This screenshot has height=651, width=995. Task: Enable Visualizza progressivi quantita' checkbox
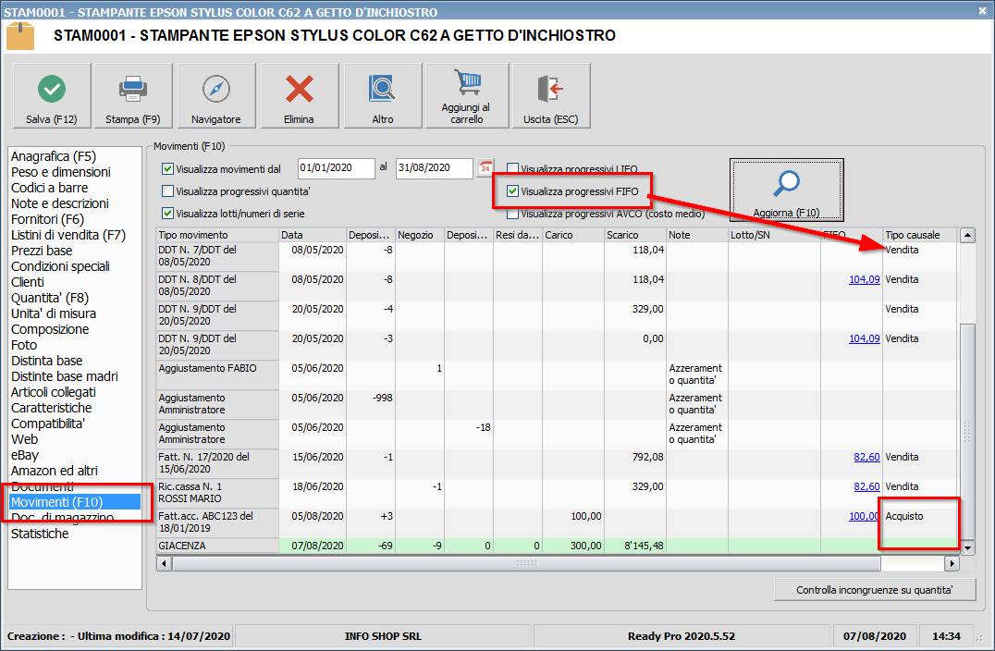point(168,191)
